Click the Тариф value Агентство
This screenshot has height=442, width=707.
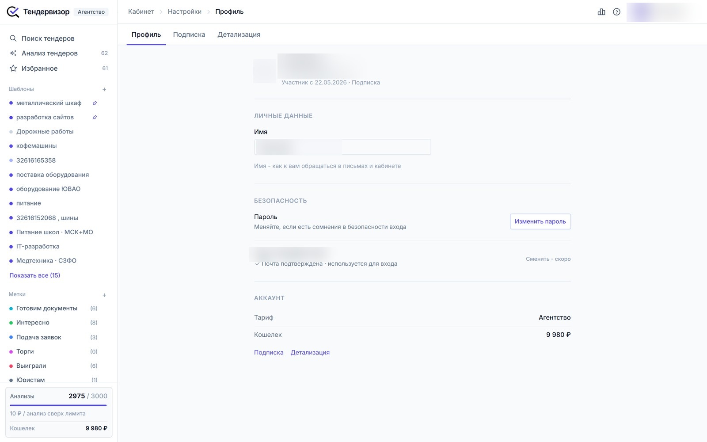[x=555, y=317]
